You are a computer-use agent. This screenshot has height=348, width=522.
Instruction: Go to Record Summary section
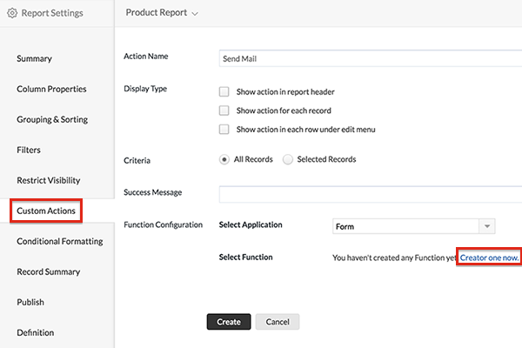(48, 272)
